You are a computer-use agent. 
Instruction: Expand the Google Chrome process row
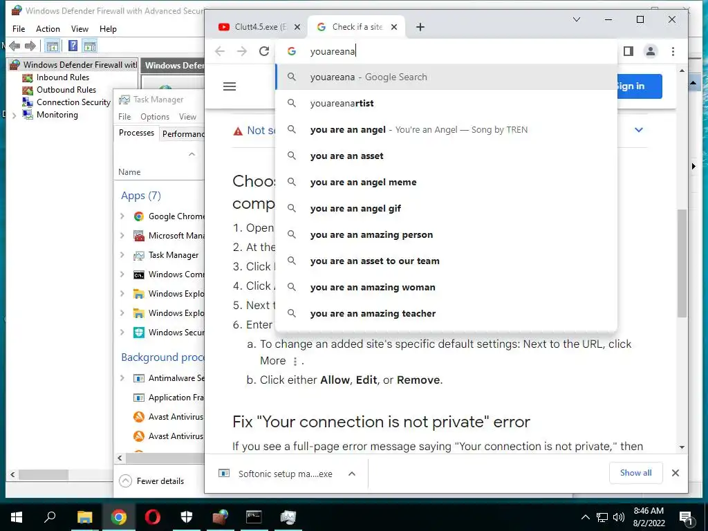[122, 216]
